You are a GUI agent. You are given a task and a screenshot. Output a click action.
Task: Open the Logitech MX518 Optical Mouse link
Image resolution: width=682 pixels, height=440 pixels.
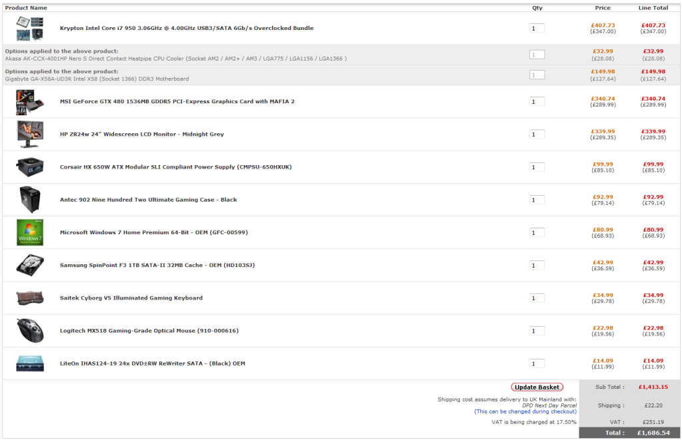(149, 331)
